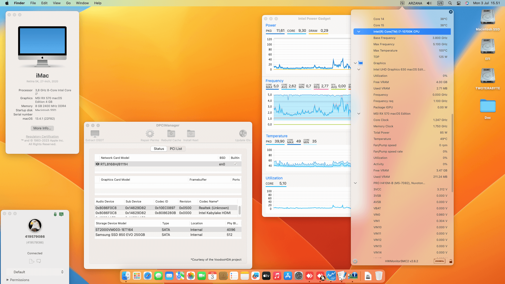Toggle the lock icon in HWMonitorSMC2 footer
The image size is (505, 284).
tap(451, 261)
